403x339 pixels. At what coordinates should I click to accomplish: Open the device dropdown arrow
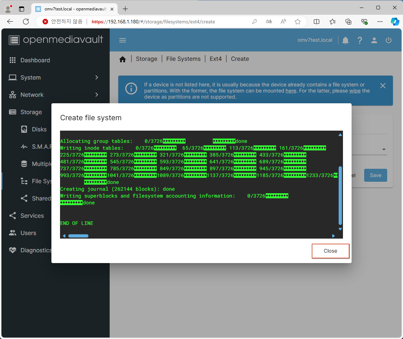[x=384, y=149]
